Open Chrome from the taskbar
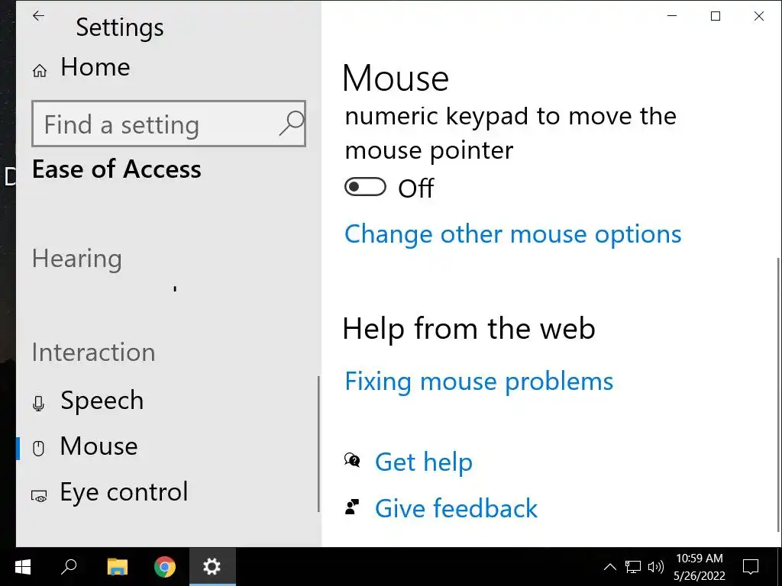The image size is (782, 586). [164, 567]
